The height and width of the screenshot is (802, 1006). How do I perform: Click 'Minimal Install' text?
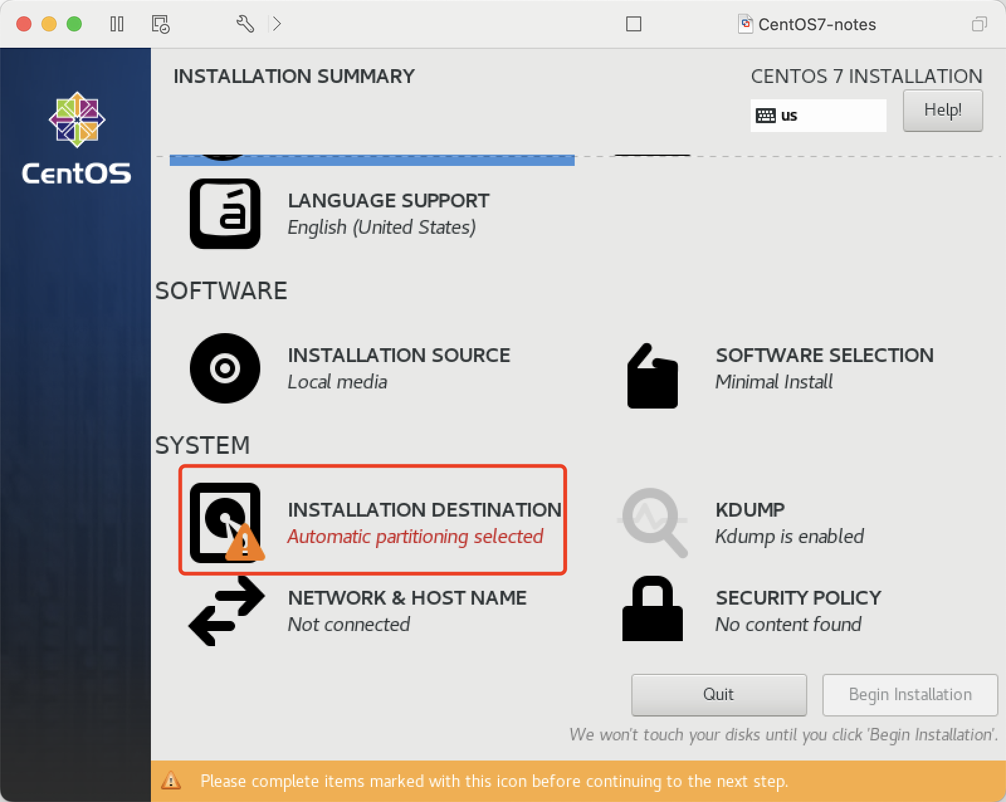click(774, 382)
